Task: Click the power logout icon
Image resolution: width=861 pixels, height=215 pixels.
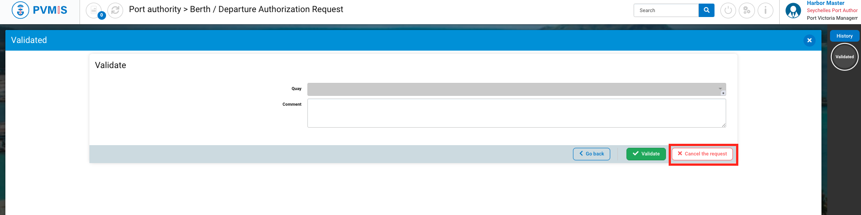Action: [x=728, y=10]
